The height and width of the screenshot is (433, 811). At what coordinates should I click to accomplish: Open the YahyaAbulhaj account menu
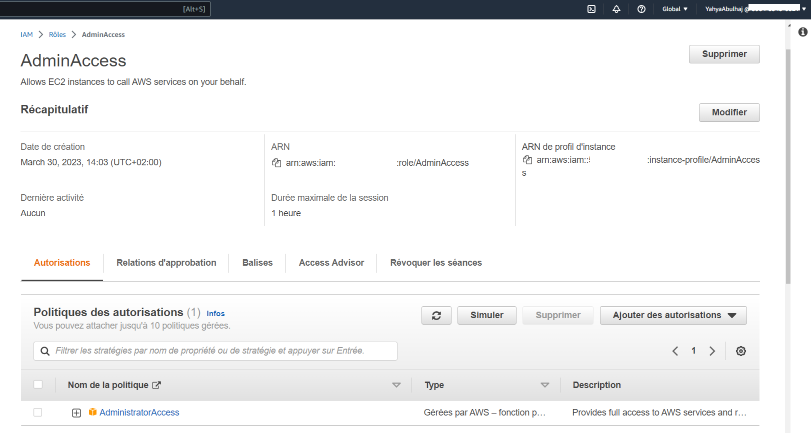coord(755,9)
